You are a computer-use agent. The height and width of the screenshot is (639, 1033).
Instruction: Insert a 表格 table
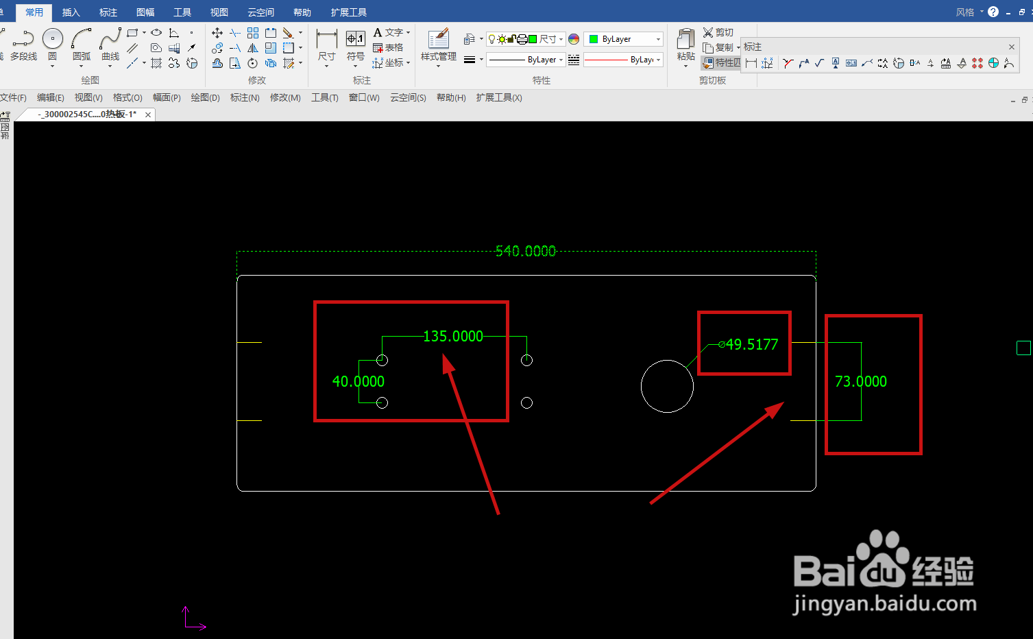pos(388,47)
